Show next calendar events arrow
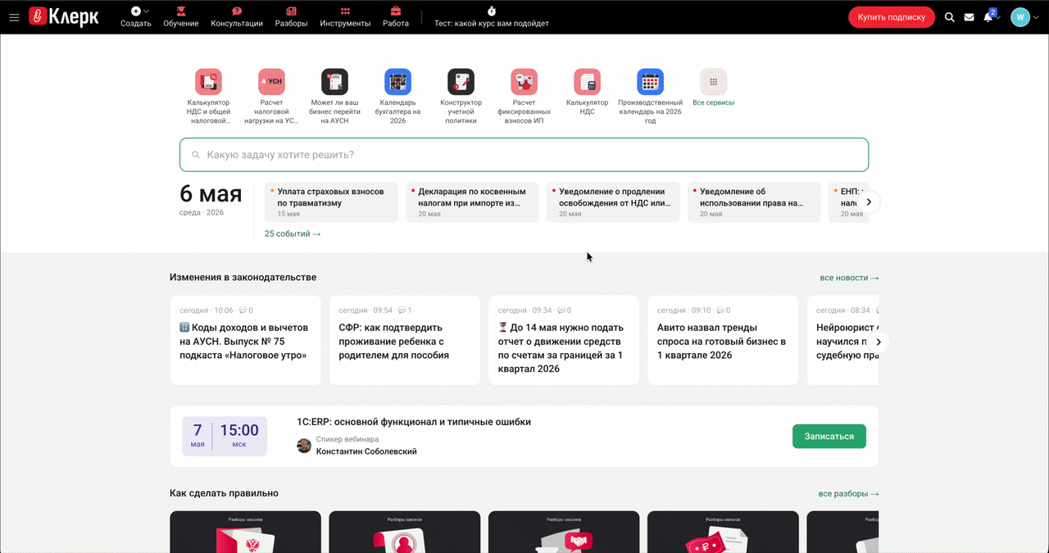 pyautogui.click(x=869, y=202)
